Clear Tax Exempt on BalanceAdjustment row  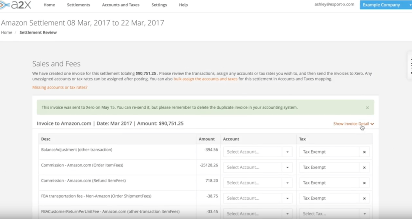point(364,152)
